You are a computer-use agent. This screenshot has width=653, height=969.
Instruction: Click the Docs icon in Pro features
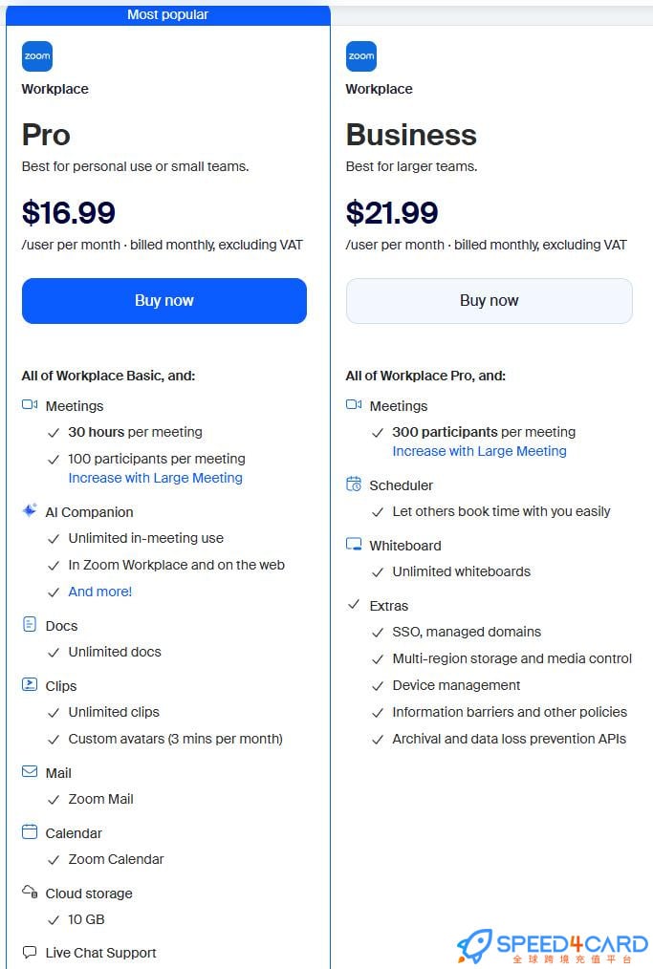click(30, 625)
